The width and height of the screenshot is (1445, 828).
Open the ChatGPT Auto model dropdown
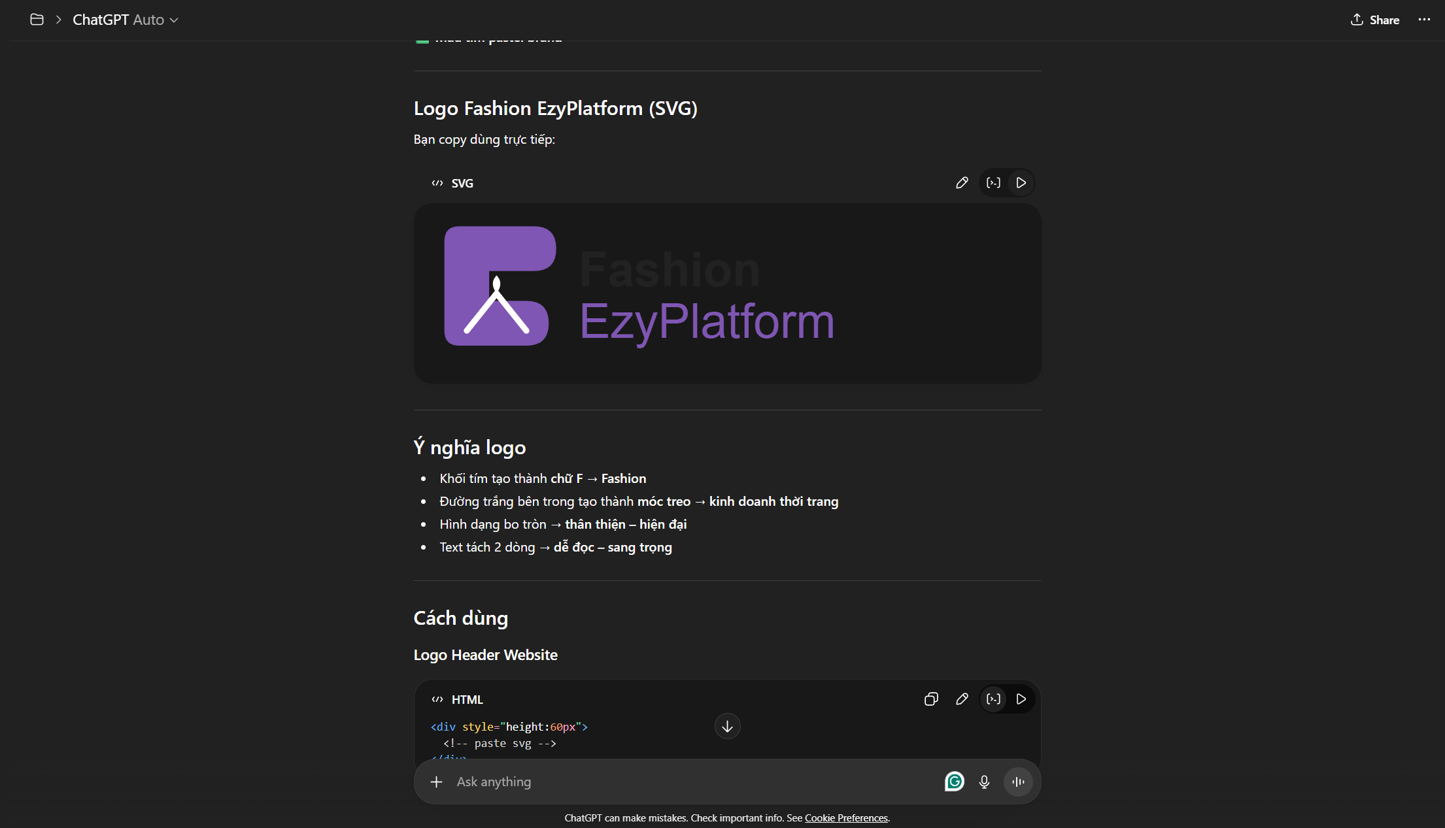pos(126,20)
